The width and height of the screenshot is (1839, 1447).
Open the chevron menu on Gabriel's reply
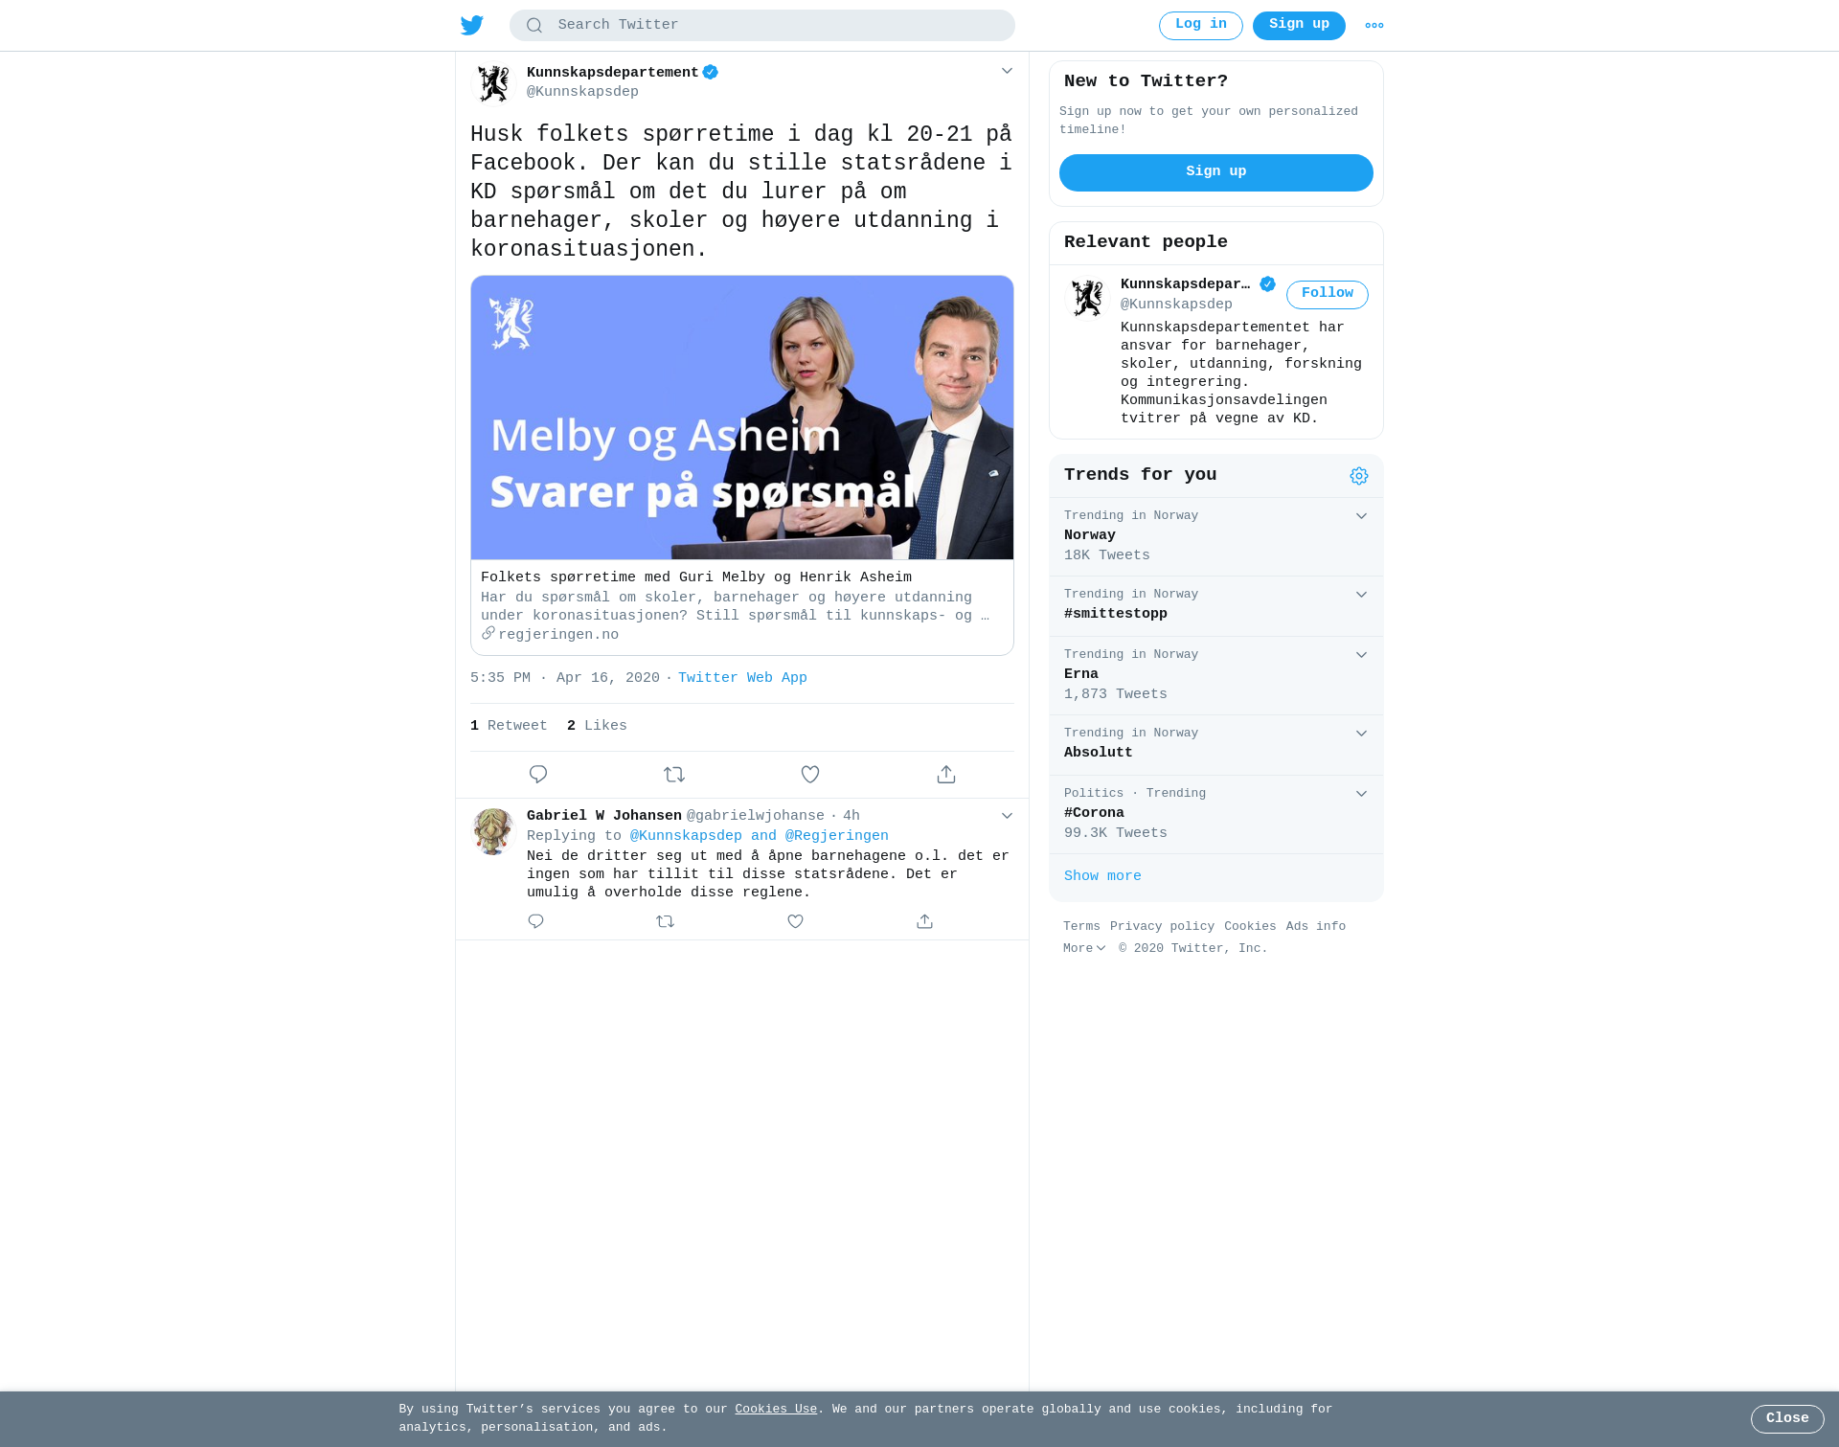click(1007, 816)
